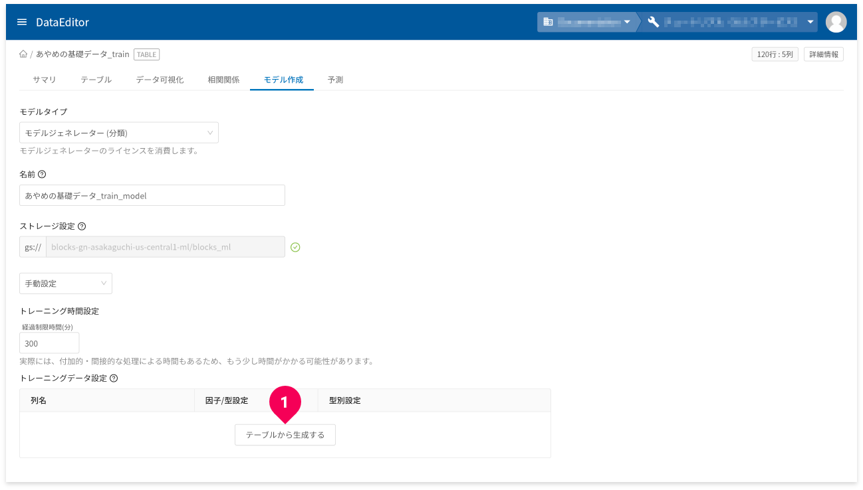The width and height of the screenshot is (863, 490).
Task: Click the help icon beside トレーニングデータ設定
Action: coord(114,378)
